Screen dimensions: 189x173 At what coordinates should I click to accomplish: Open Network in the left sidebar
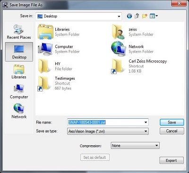point(19,111)
